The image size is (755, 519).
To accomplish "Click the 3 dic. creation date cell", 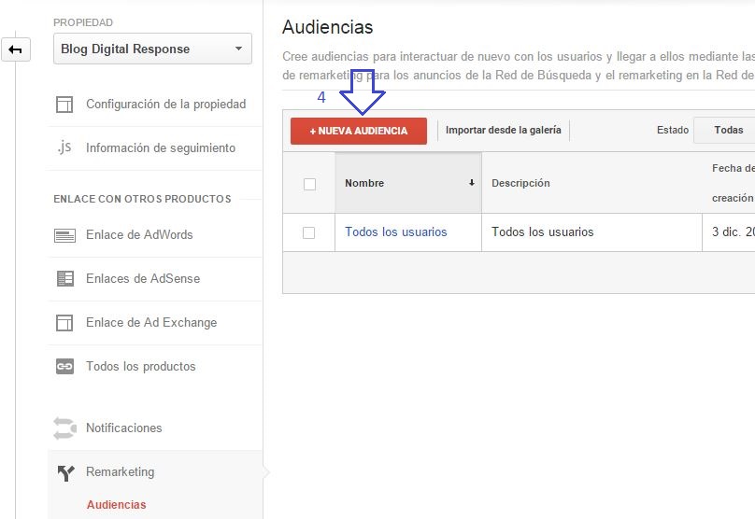I will [x=729, y=232].
